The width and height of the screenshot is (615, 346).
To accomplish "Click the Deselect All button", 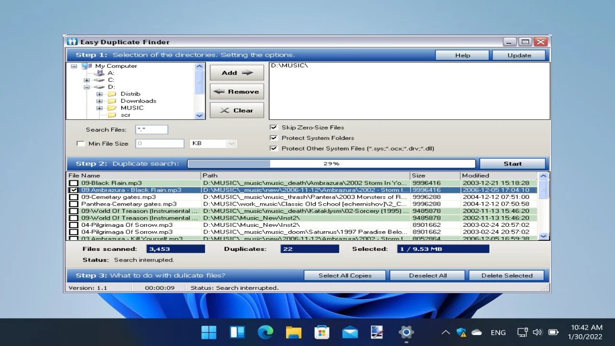I will [428, 275].
